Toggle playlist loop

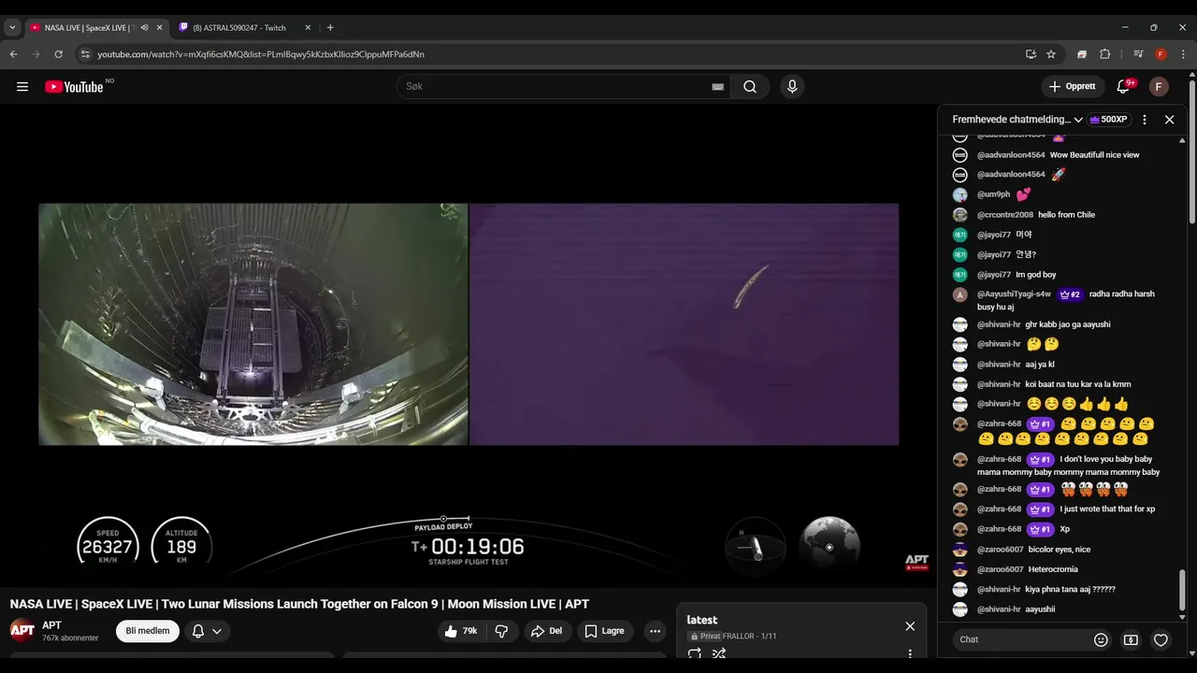click(x=694, y=654)
